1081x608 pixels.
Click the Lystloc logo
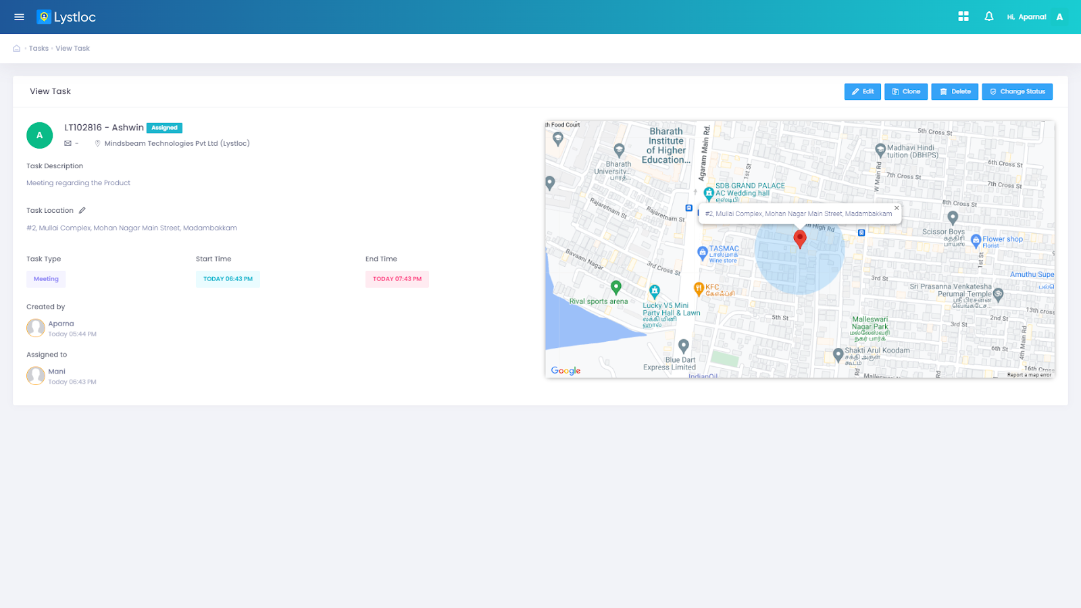pyautogui.click(x=66, y=17)
